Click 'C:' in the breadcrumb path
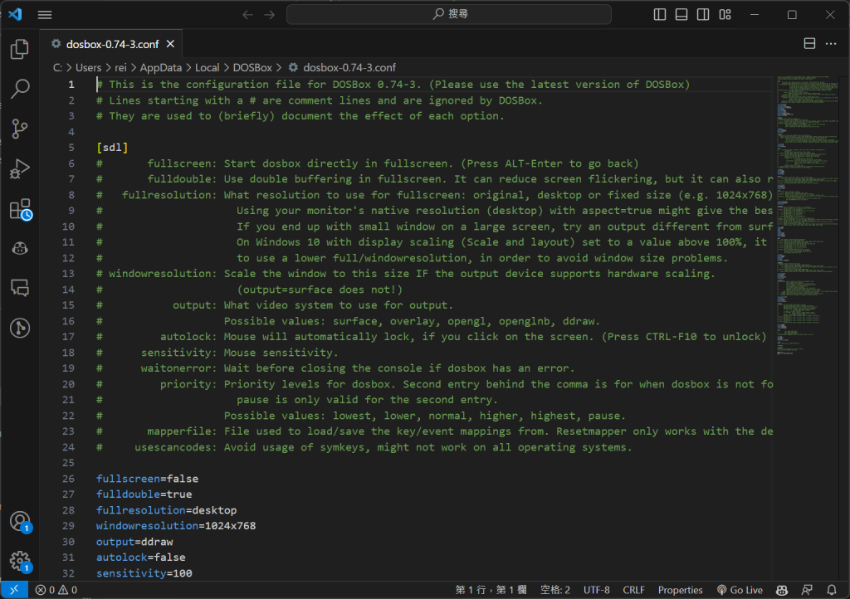The image size is (850, 599). pos(57,68)
